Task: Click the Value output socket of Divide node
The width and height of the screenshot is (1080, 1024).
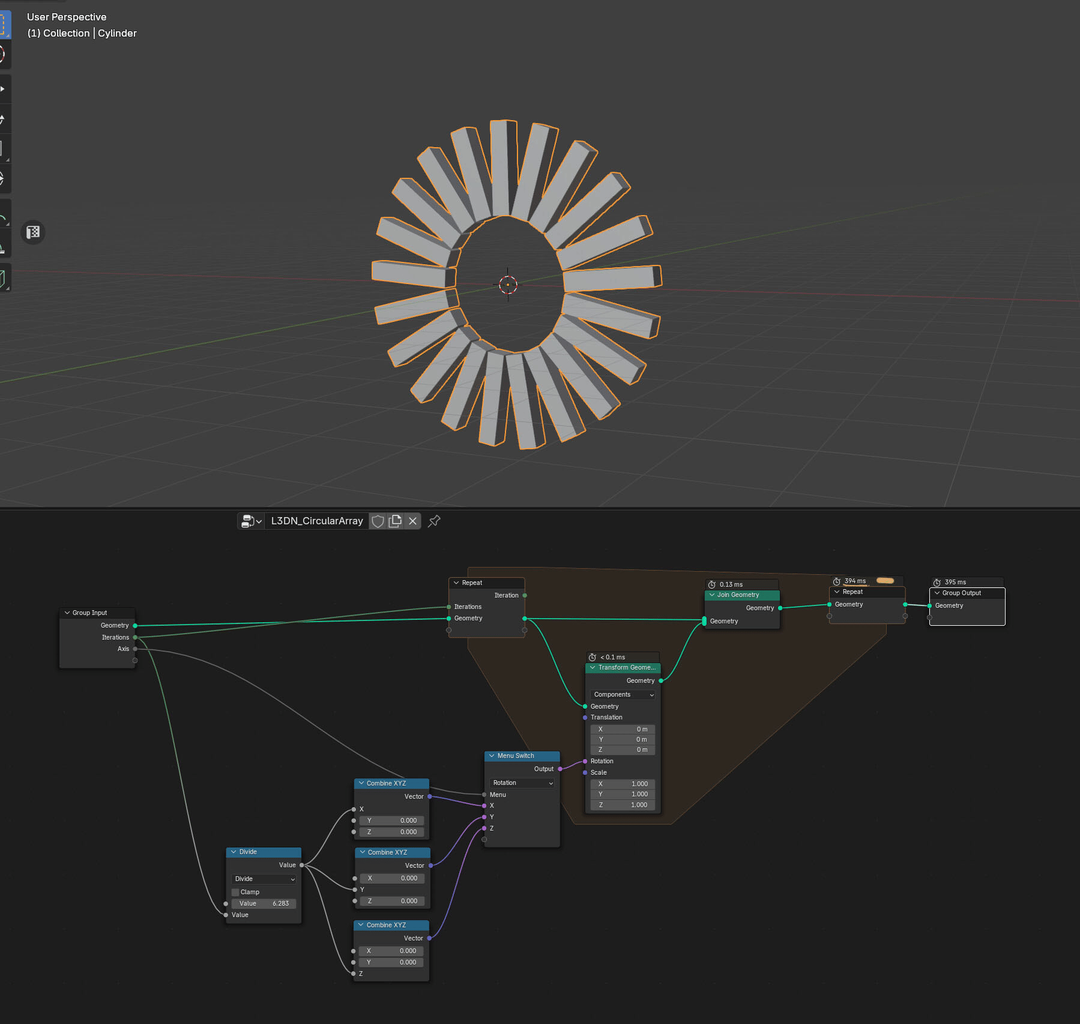Action: pos(301,865)
